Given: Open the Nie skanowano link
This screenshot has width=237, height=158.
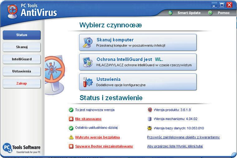Looking at the screenshot, I should [x=88, y=119].
